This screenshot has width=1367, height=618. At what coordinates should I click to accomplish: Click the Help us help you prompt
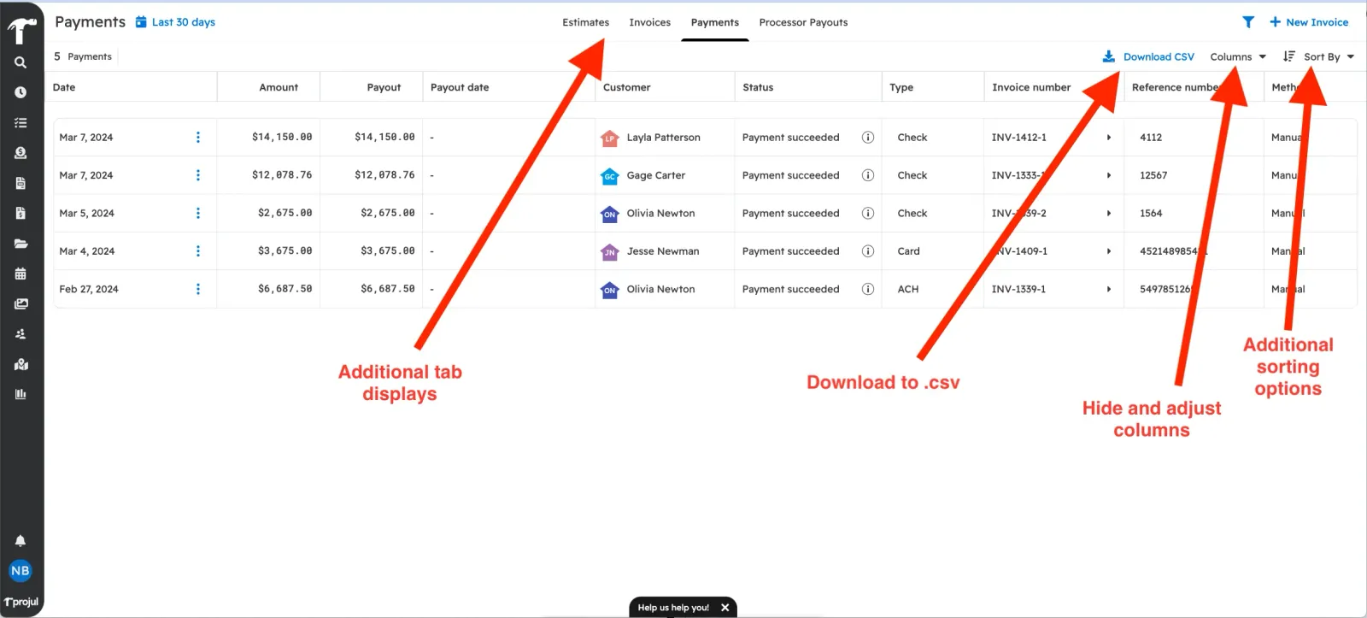pos(673,608)
